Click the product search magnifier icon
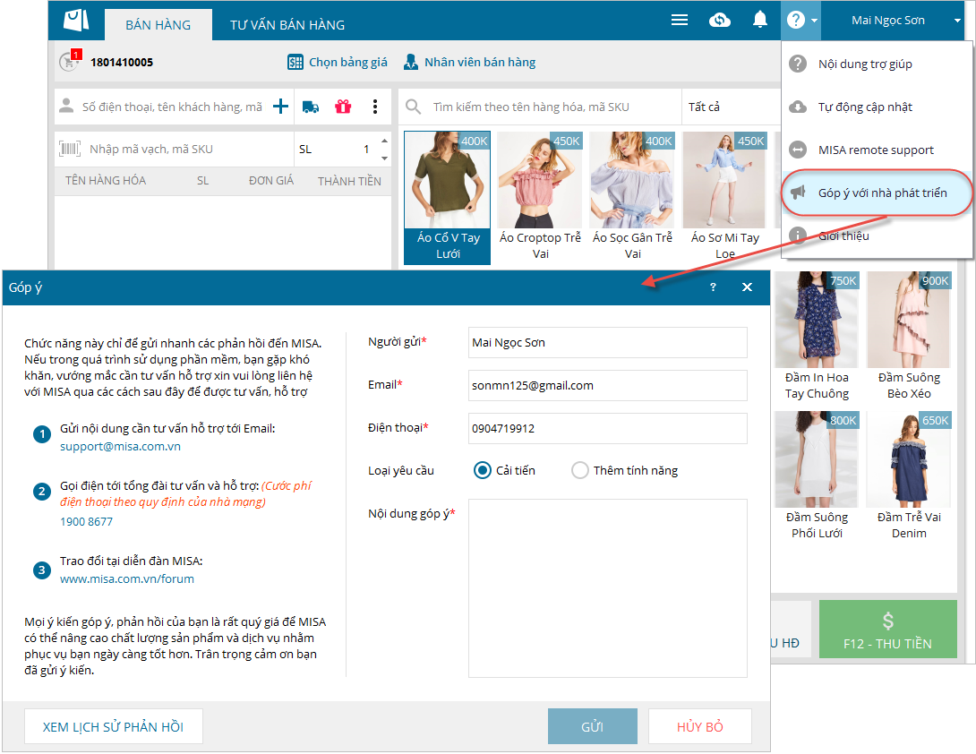This screenshot has height=754, width=976. 414,107
